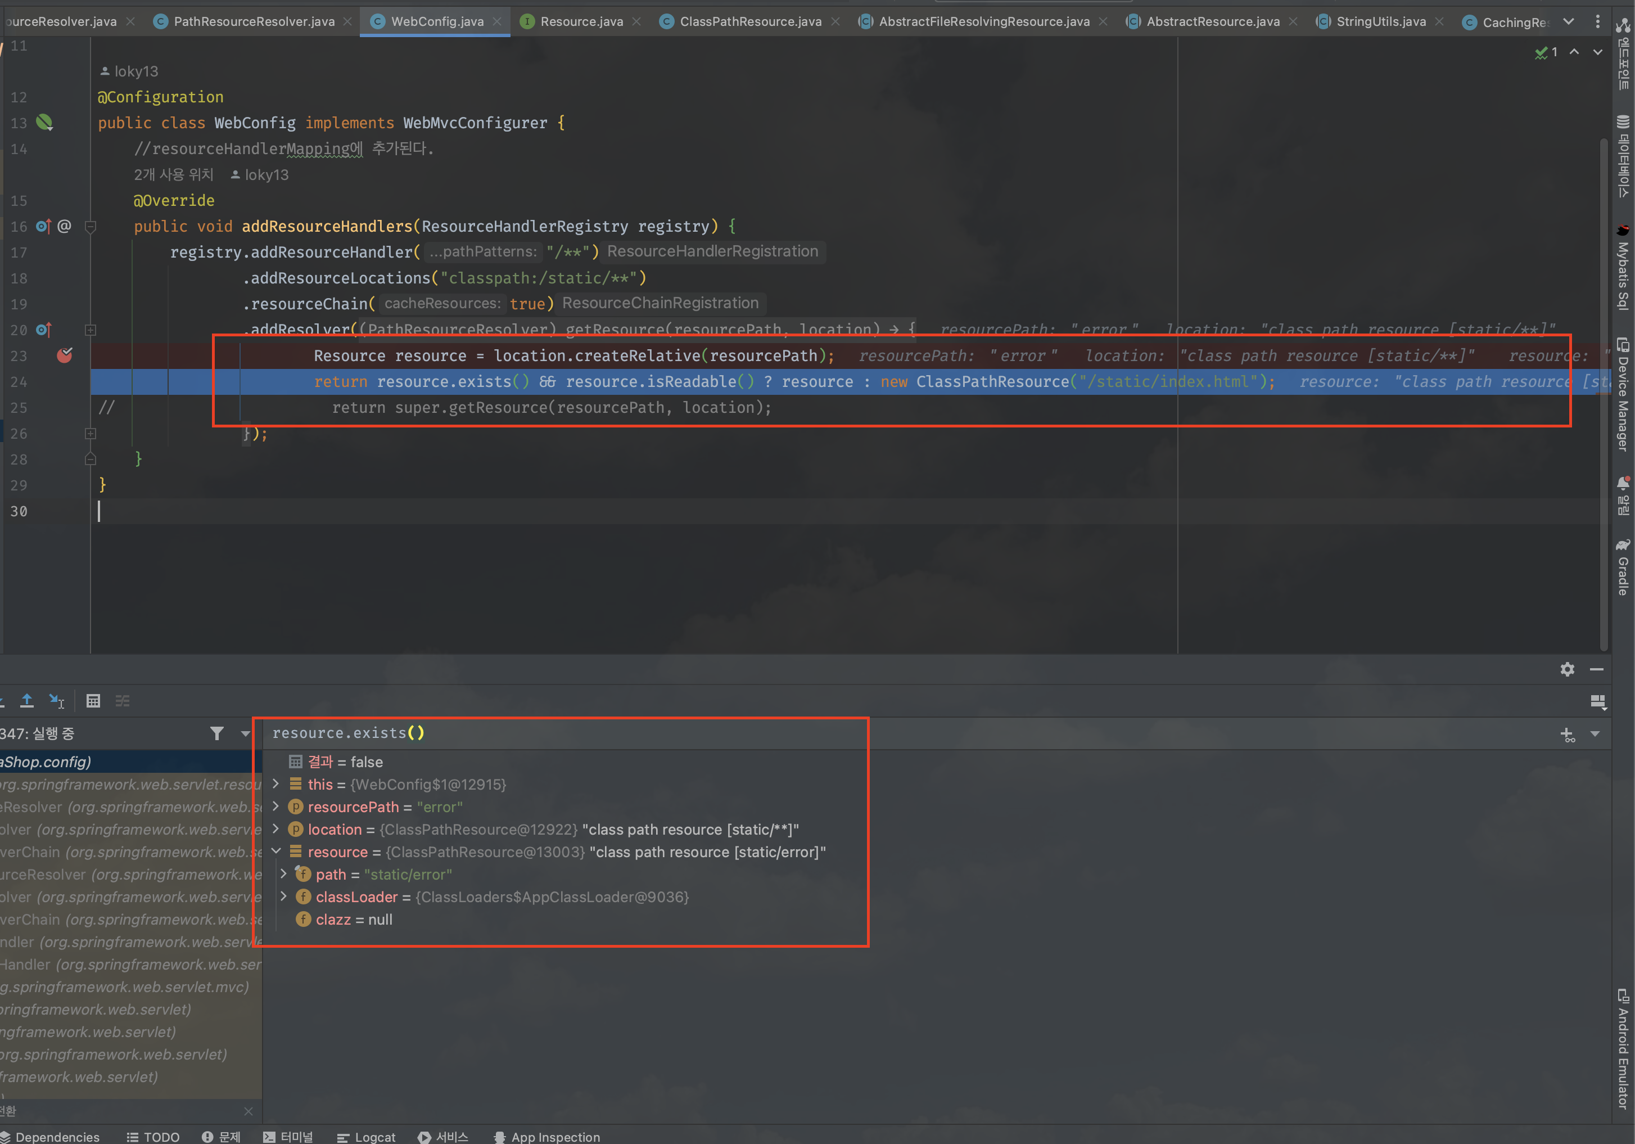Click the Run to Cursor icon
The width and height of the screenshot is (1635, 1144).
(x=57, y=701)
